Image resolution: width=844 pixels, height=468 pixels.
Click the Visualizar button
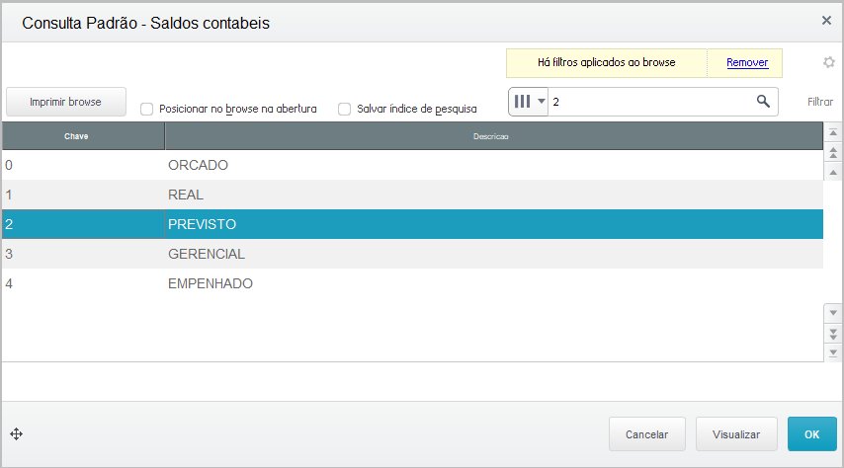click(736, 433)
